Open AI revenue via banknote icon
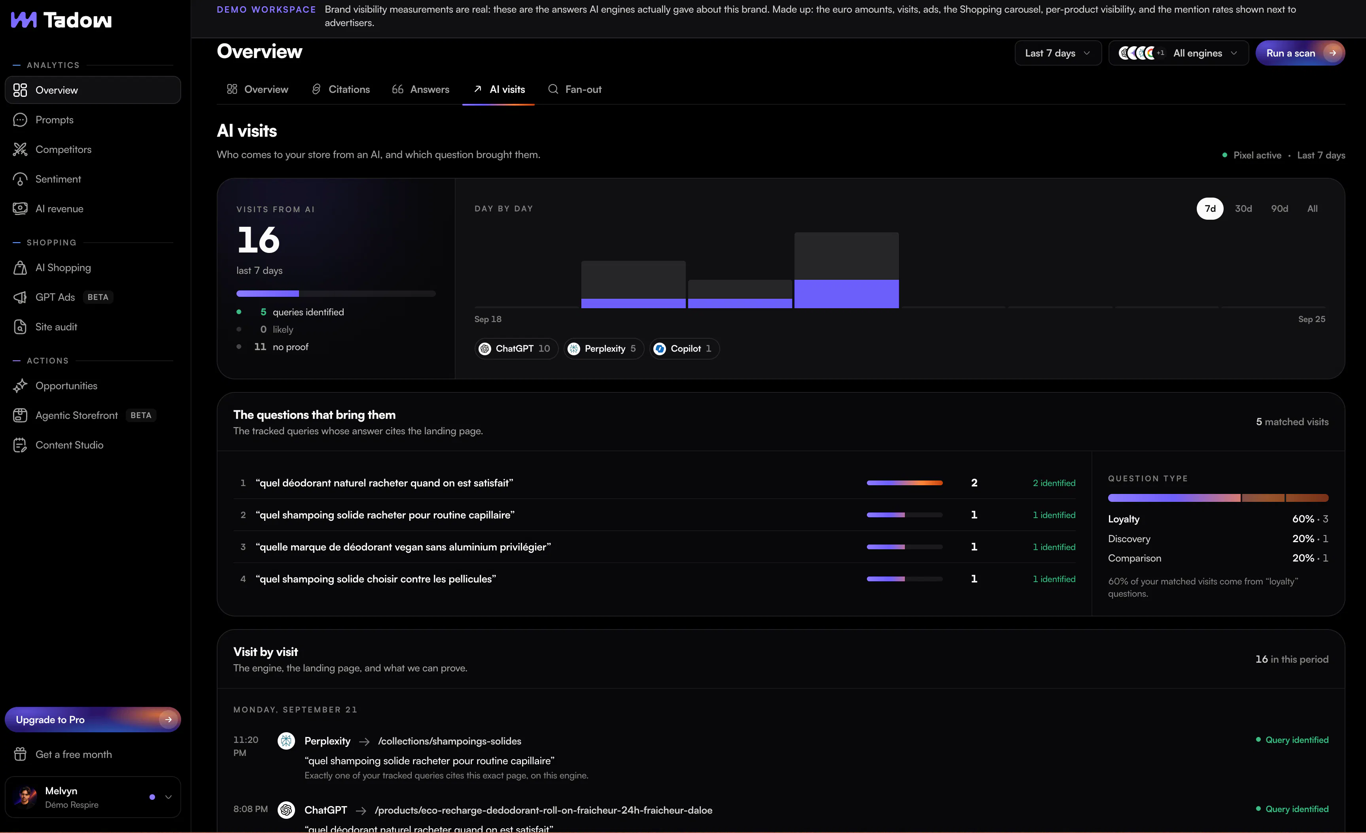 point(20,209)
